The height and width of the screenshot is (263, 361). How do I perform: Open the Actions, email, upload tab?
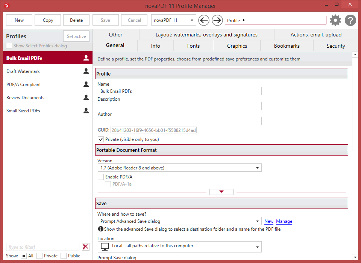[x=316, y=35]
